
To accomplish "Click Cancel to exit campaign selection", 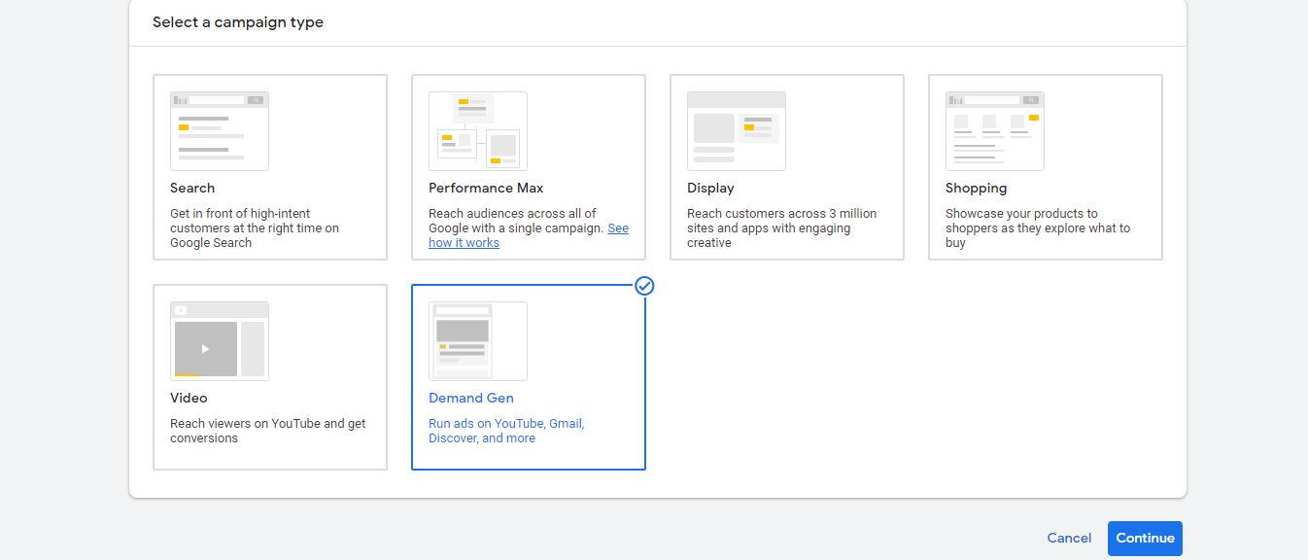I will point(1069,538).
